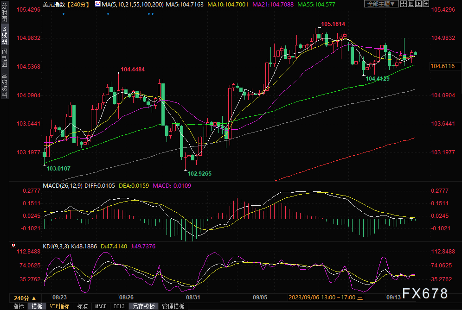Click the chart replay play icon
The image size is (462, 310).
(418, 4)
